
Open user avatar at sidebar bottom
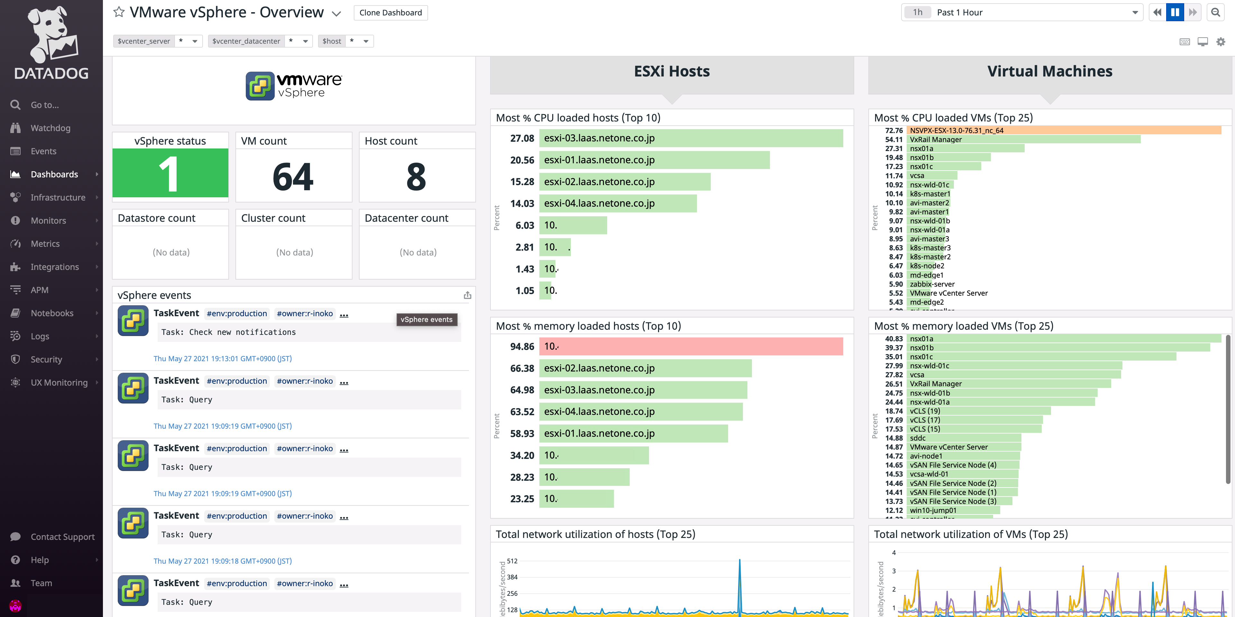point(15,606)
